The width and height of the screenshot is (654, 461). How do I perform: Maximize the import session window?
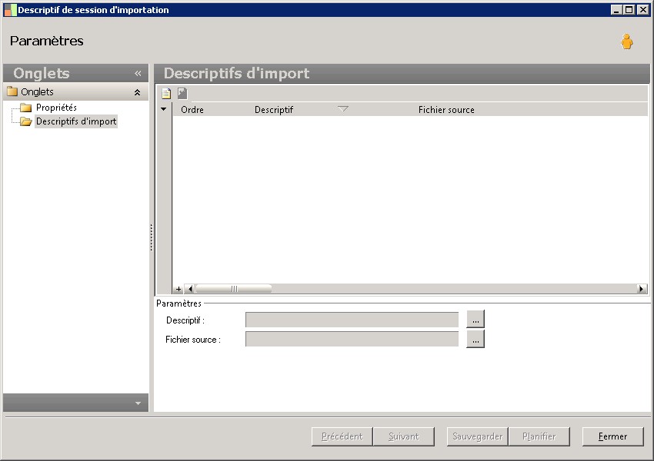(x=629, y=9)
